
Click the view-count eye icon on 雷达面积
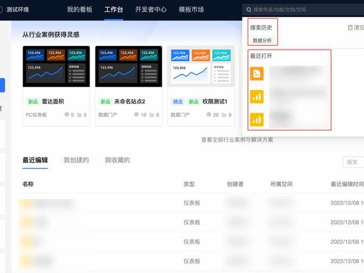tap(66, 115)
